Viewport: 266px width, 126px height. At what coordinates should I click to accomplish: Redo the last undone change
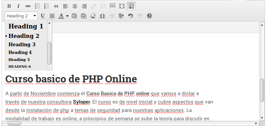[x=140, y=16]
